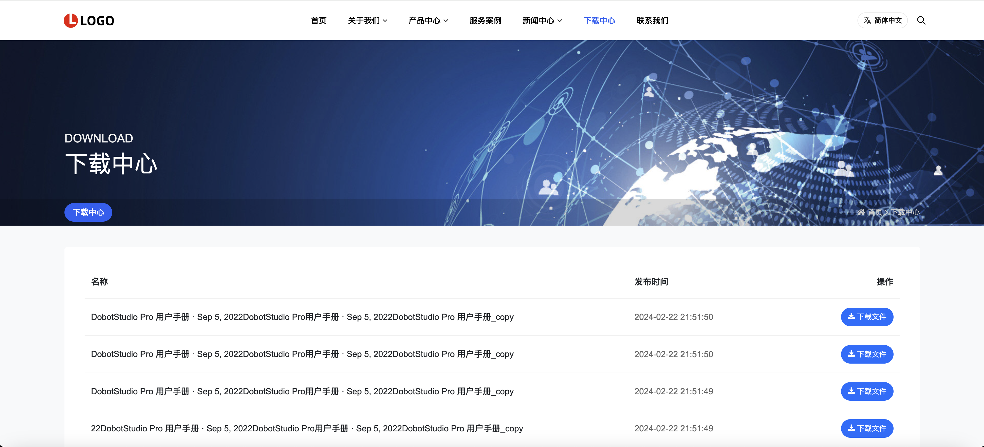Click download icon in fourth row's button
The image size is (984, 447).
851,428
